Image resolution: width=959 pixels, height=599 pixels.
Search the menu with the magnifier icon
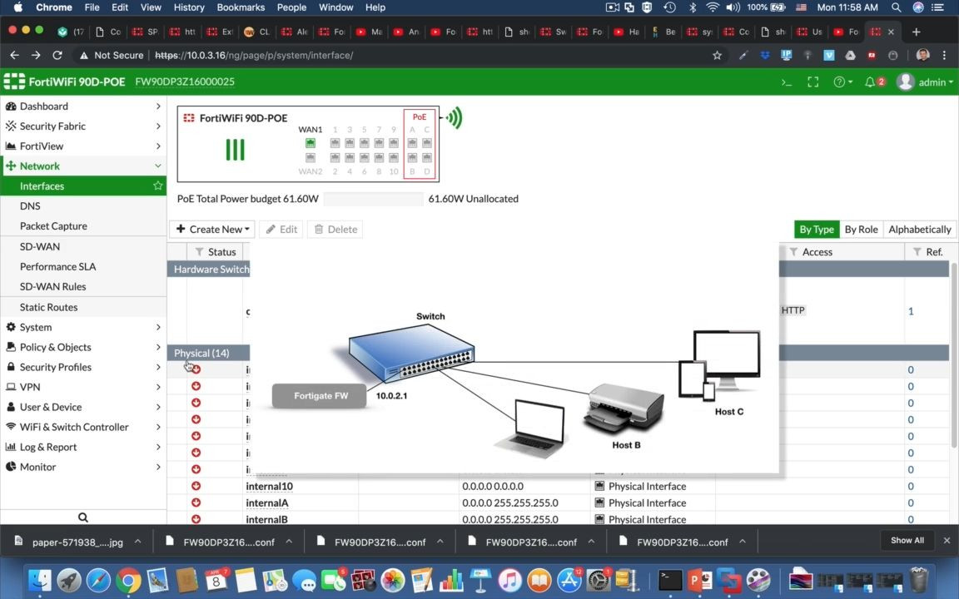coord(83,517)
